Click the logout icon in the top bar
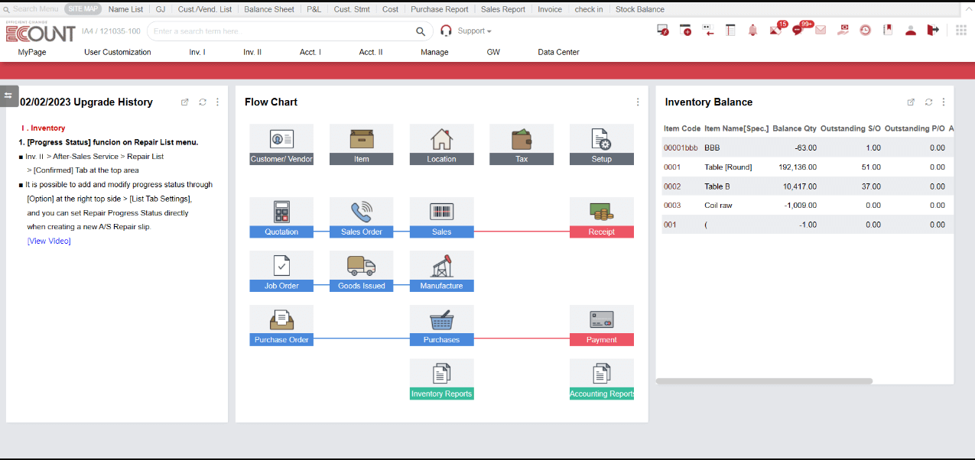The image size is (975, 460). point(933,29)
